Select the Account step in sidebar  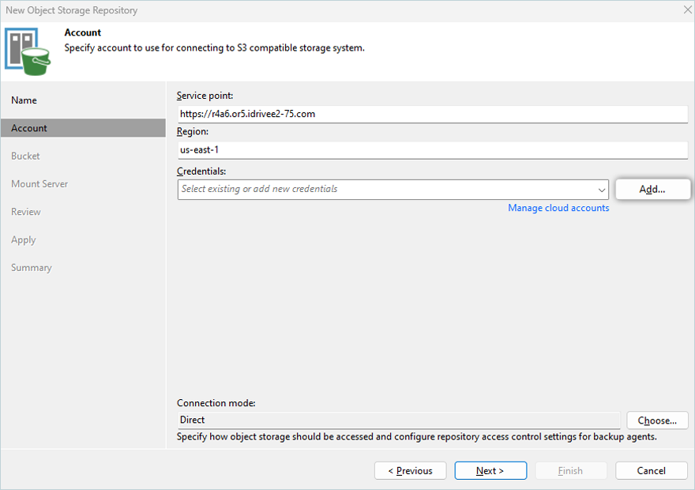29,128
